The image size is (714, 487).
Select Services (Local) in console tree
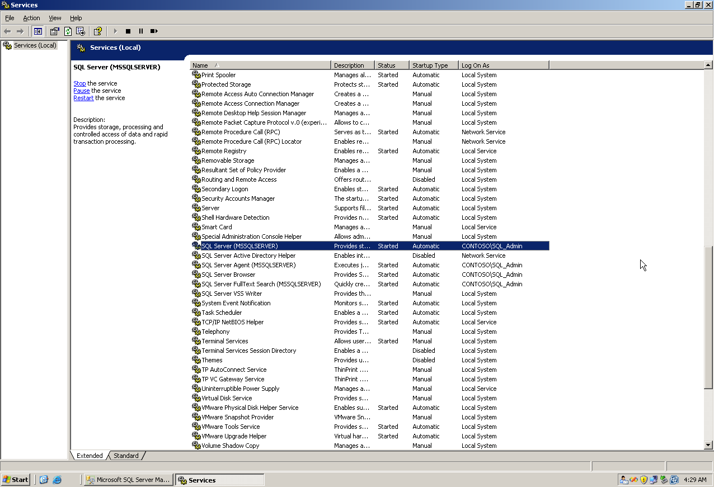35,45
